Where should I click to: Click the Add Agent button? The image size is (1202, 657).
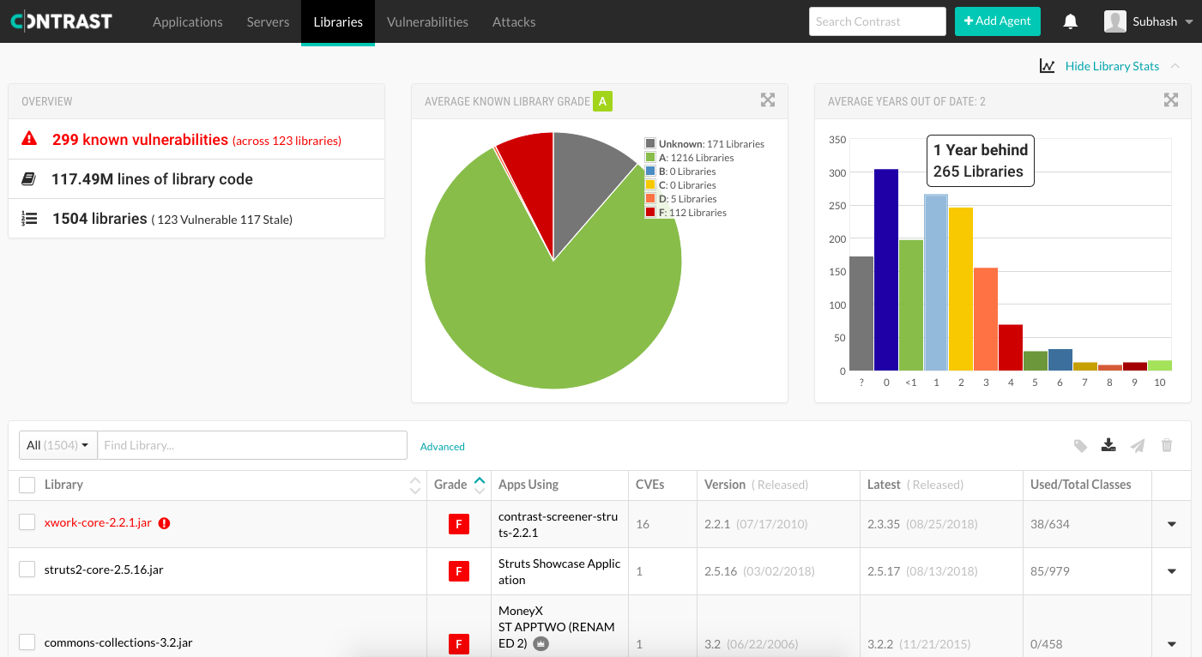click(997, 21)
